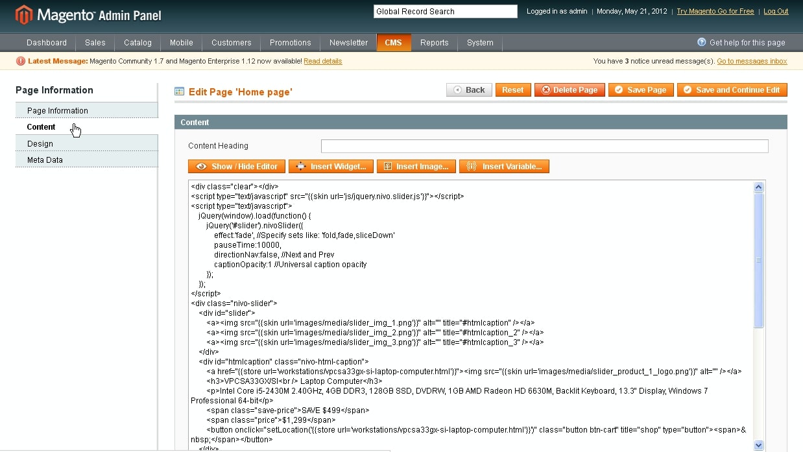The image size is (803, 452).
Task: Open the Insert Widget dialog
Action: tap(331, 167)
